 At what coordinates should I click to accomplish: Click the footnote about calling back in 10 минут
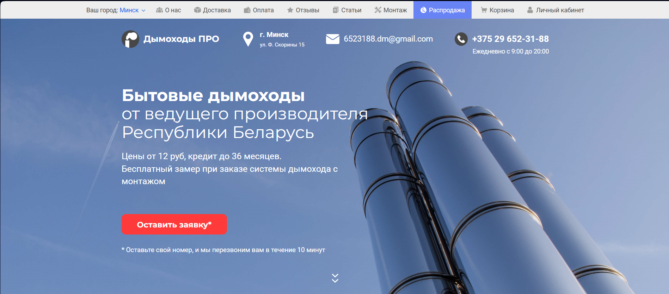(x=223, y=250)
